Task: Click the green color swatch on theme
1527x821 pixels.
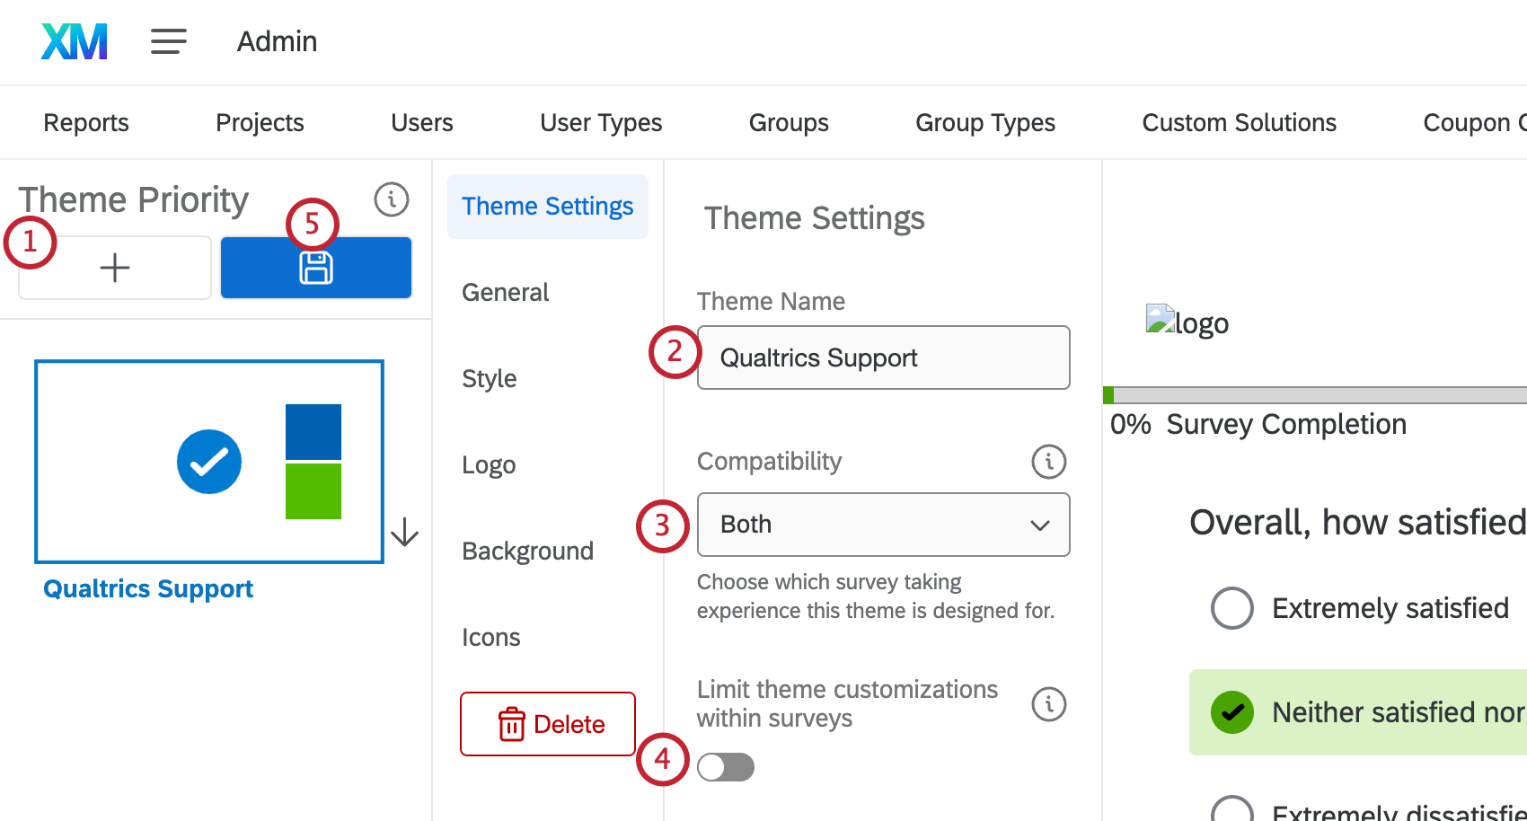Action: 313,491
